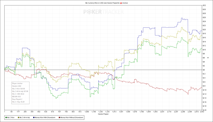Select 'Money Won With Showdown' legend label
The image size is (213, 122).
click(45, 117)
